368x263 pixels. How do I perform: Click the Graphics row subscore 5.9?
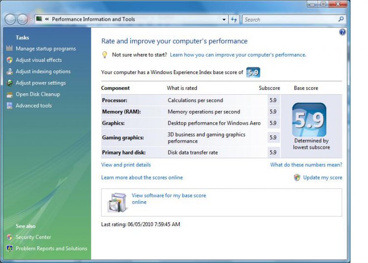click(x=273, y=123)
